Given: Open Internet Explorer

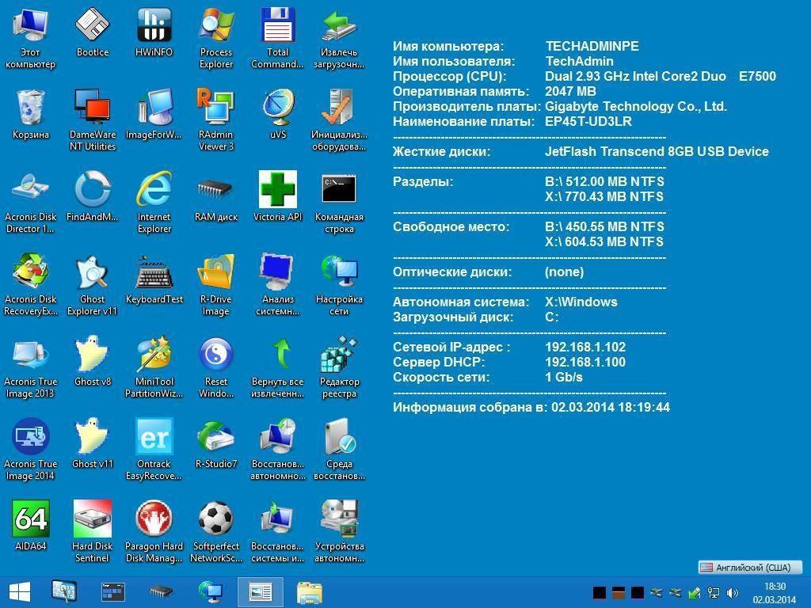Looking at the screenshot, I should [x=154, y=188].
